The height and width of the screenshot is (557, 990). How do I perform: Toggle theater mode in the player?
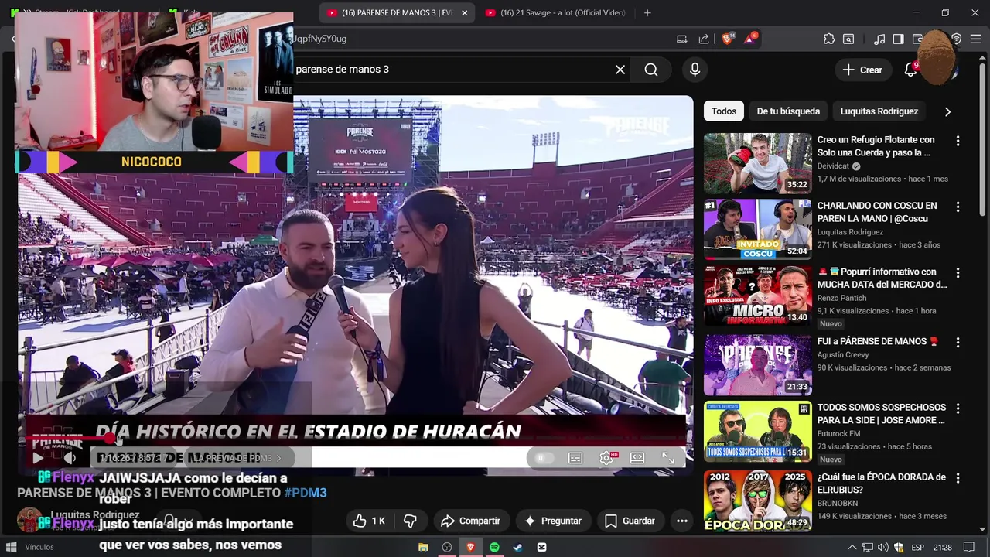(x=637, y=458)
